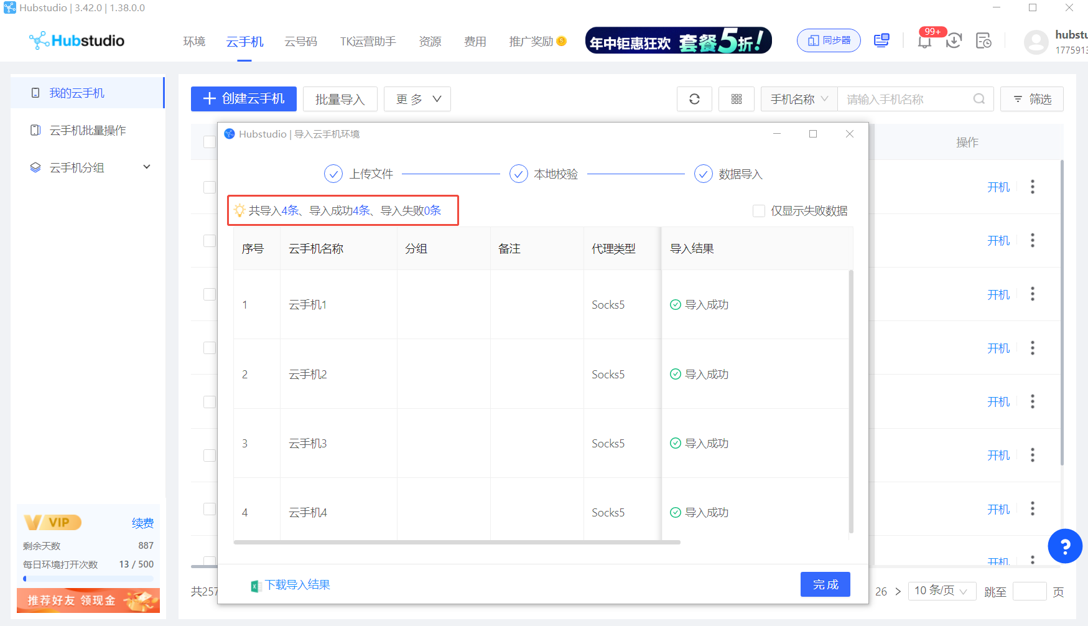
Task: Expand the 云手机分组 sidebar section
Action: pyautogui.click(x=147, y=167)
